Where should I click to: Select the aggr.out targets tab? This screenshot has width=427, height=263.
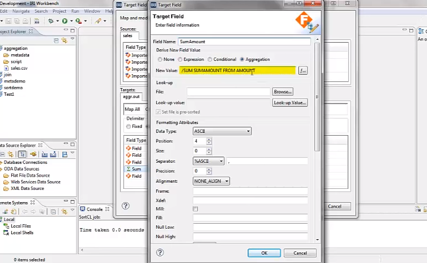131,97
